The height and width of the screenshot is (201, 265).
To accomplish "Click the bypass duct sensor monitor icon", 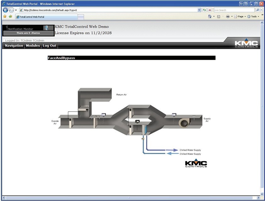I will click(137, 122).
